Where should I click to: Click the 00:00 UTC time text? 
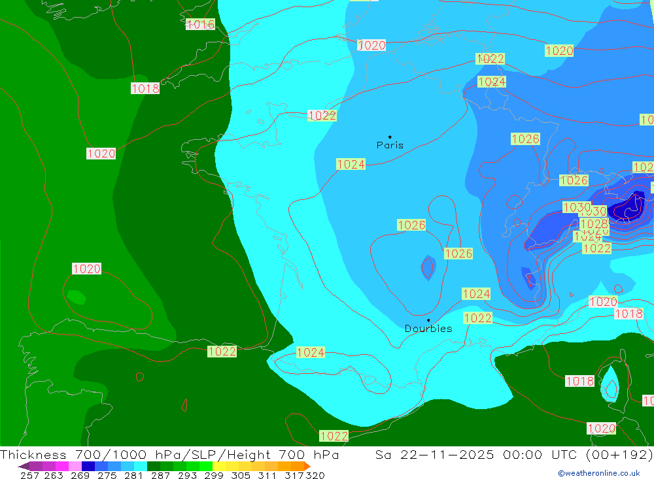click(540, 454)
